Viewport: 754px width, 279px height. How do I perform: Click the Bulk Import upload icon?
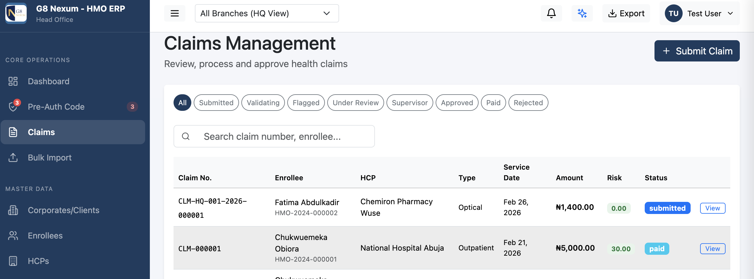(x=13, y=158)
